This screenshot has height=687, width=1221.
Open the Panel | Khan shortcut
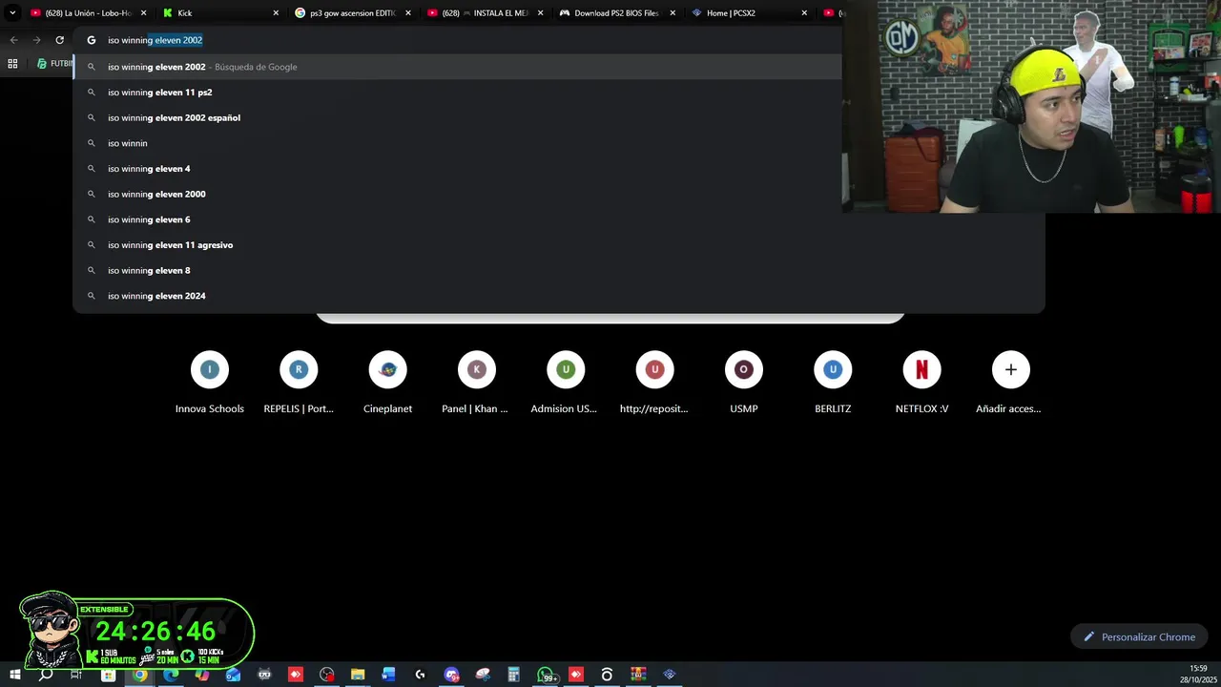[x=476, y=383]
